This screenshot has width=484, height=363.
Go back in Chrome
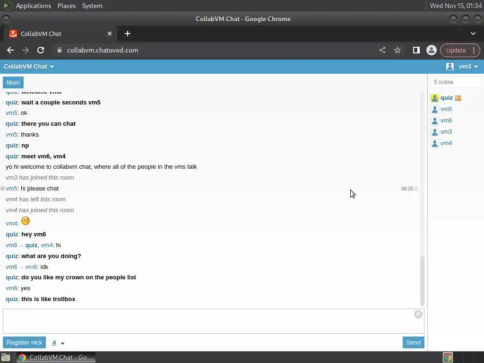10,50
